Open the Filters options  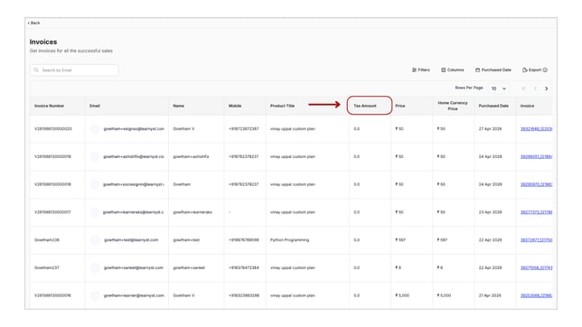point(421,70)
